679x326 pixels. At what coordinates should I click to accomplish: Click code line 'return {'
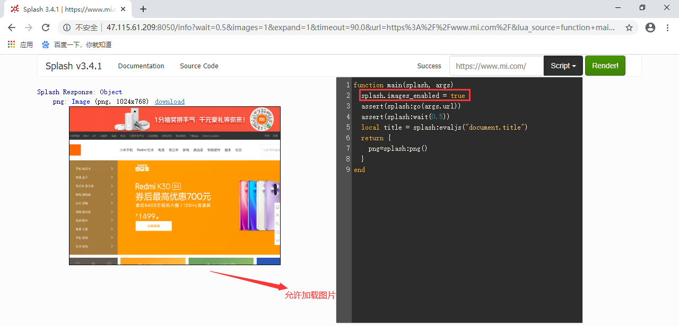point(376,138)
